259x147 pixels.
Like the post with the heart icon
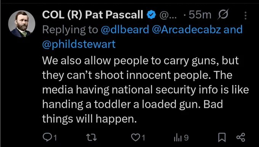coord(135,138)
